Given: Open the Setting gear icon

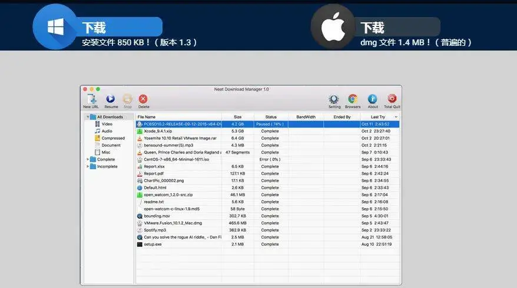Looking at the screenshot, I should pos(334,99).
